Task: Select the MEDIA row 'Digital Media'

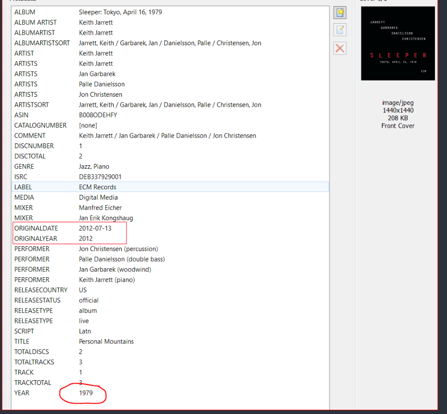Action: (x=170, y=197)
